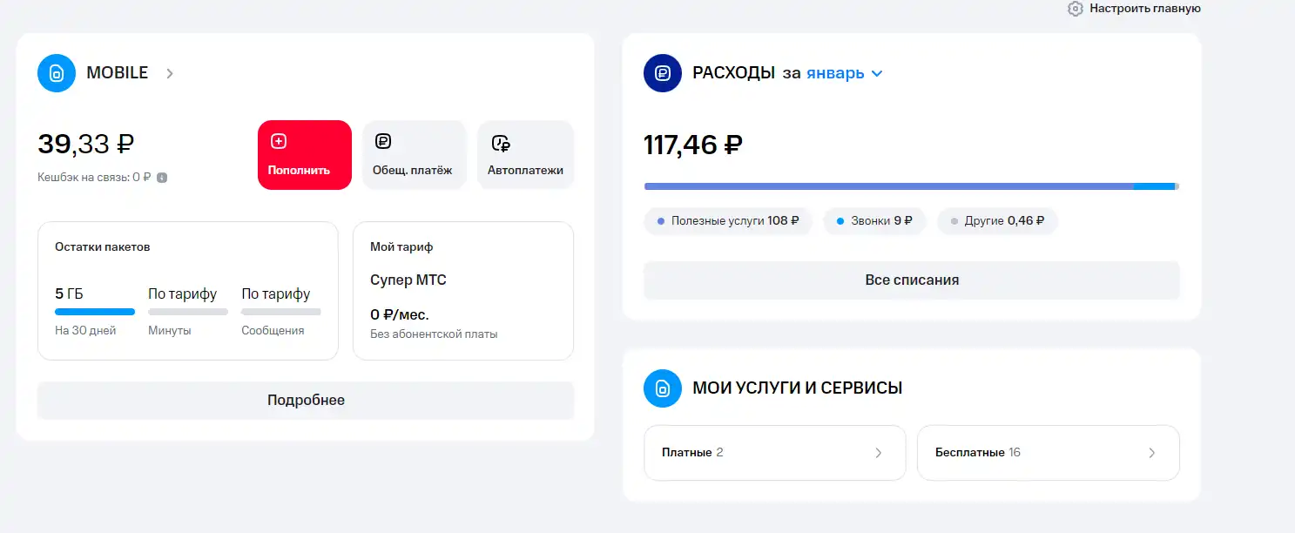Open the Бесплатные 16 services chevron
Viewport: 1295px width, 533px height.
(1151, 453)
